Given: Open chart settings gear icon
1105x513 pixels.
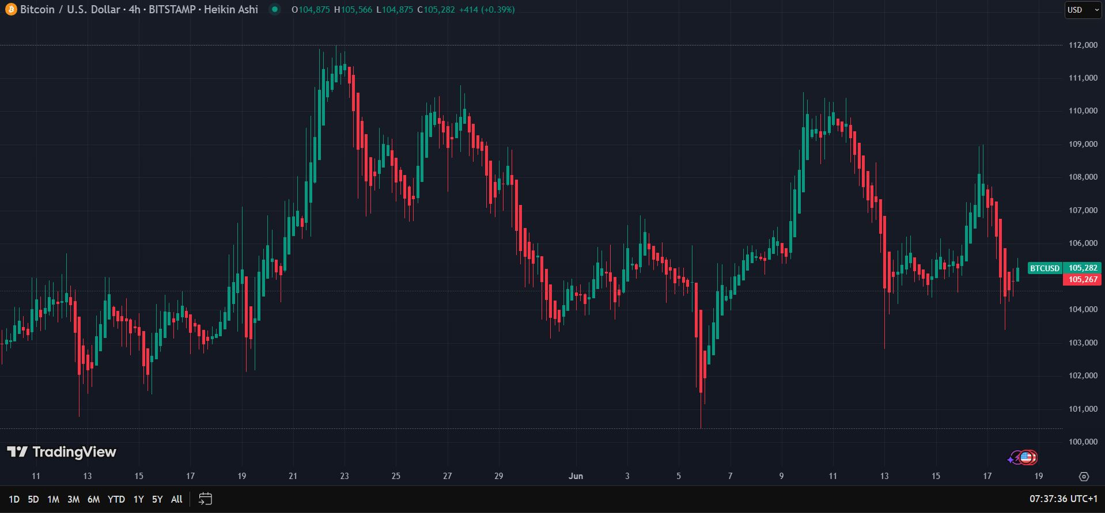Looking at the screenshot, I should pyautogui.click(x=1084, y=476).
